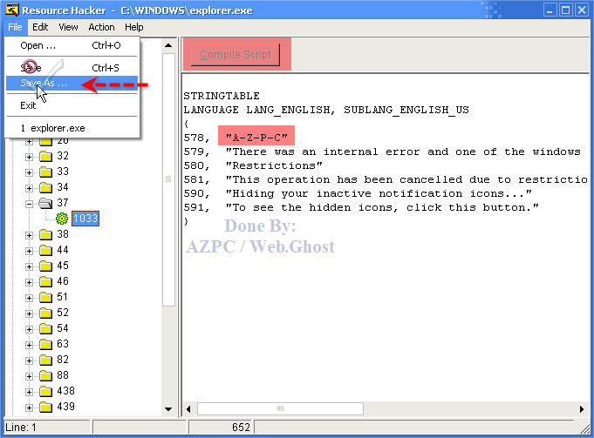Image resolution: width=594 pixels, height=438 pixels.
Task: Collapse the tree node 37
Action: (x=30, y=203)
